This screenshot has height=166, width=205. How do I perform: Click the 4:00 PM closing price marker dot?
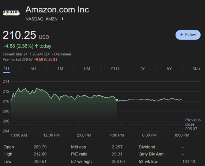click(x=117, y=100)
